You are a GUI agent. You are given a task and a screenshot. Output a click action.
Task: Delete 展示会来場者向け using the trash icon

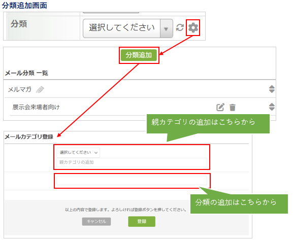point(233,107)
